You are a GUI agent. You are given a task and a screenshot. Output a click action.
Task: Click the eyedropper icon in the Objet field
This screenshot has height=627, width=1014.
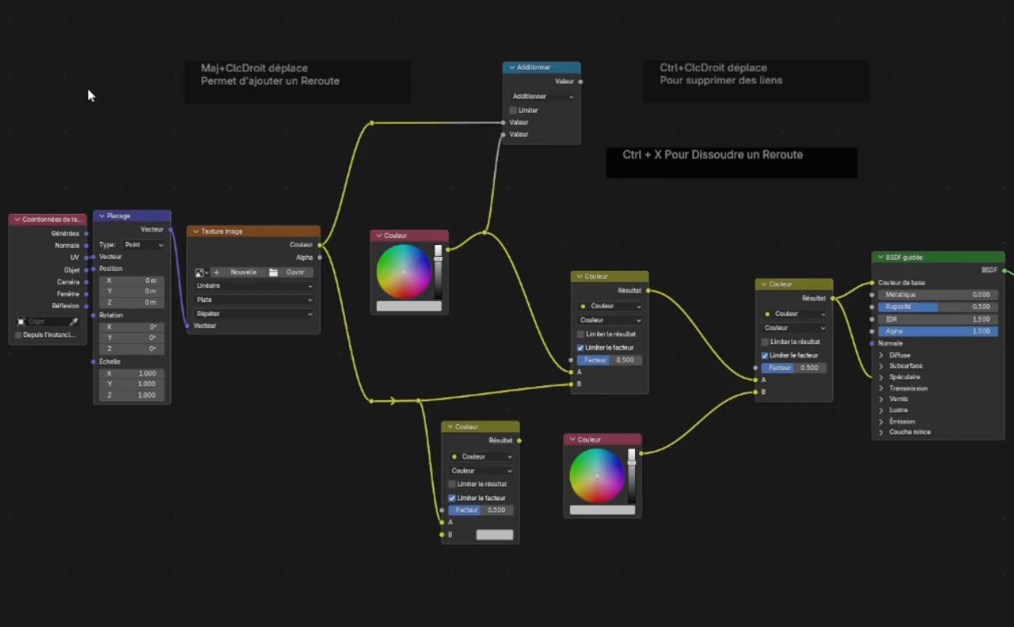[x=74, y=322]
